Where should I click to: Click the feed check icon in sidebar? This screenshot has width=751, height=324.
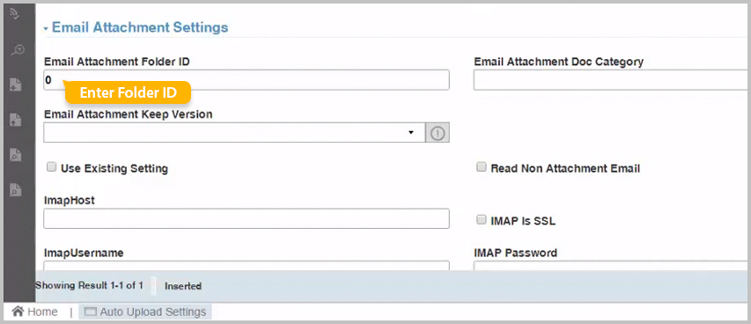16,15
